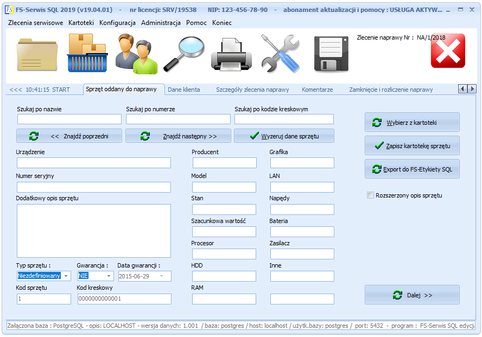Image resolution: width=482 pixels, height=337 pixels.
Task: Switch to the Komentarze tab
Action: click(x=317, y=90)
